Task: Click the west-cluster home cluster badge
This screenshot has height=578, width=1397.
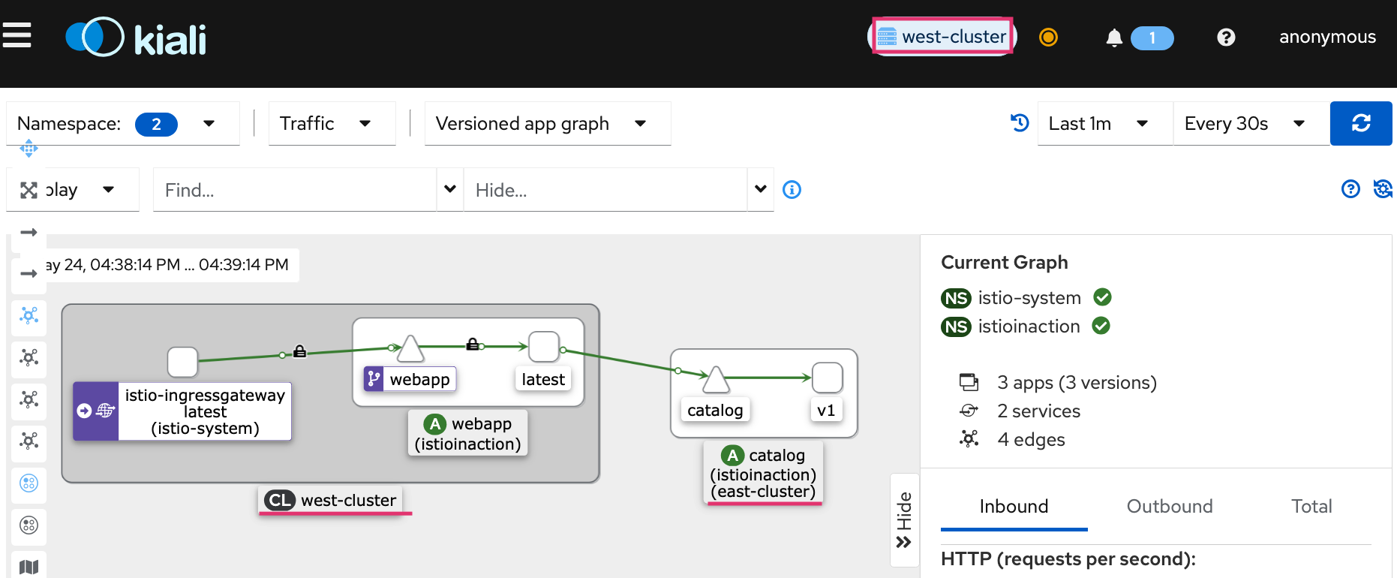Action: click(x=942, y=36)
